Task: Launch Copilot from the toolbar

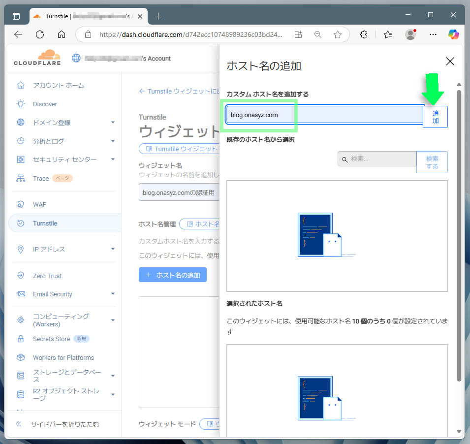Action: [454, 34]
